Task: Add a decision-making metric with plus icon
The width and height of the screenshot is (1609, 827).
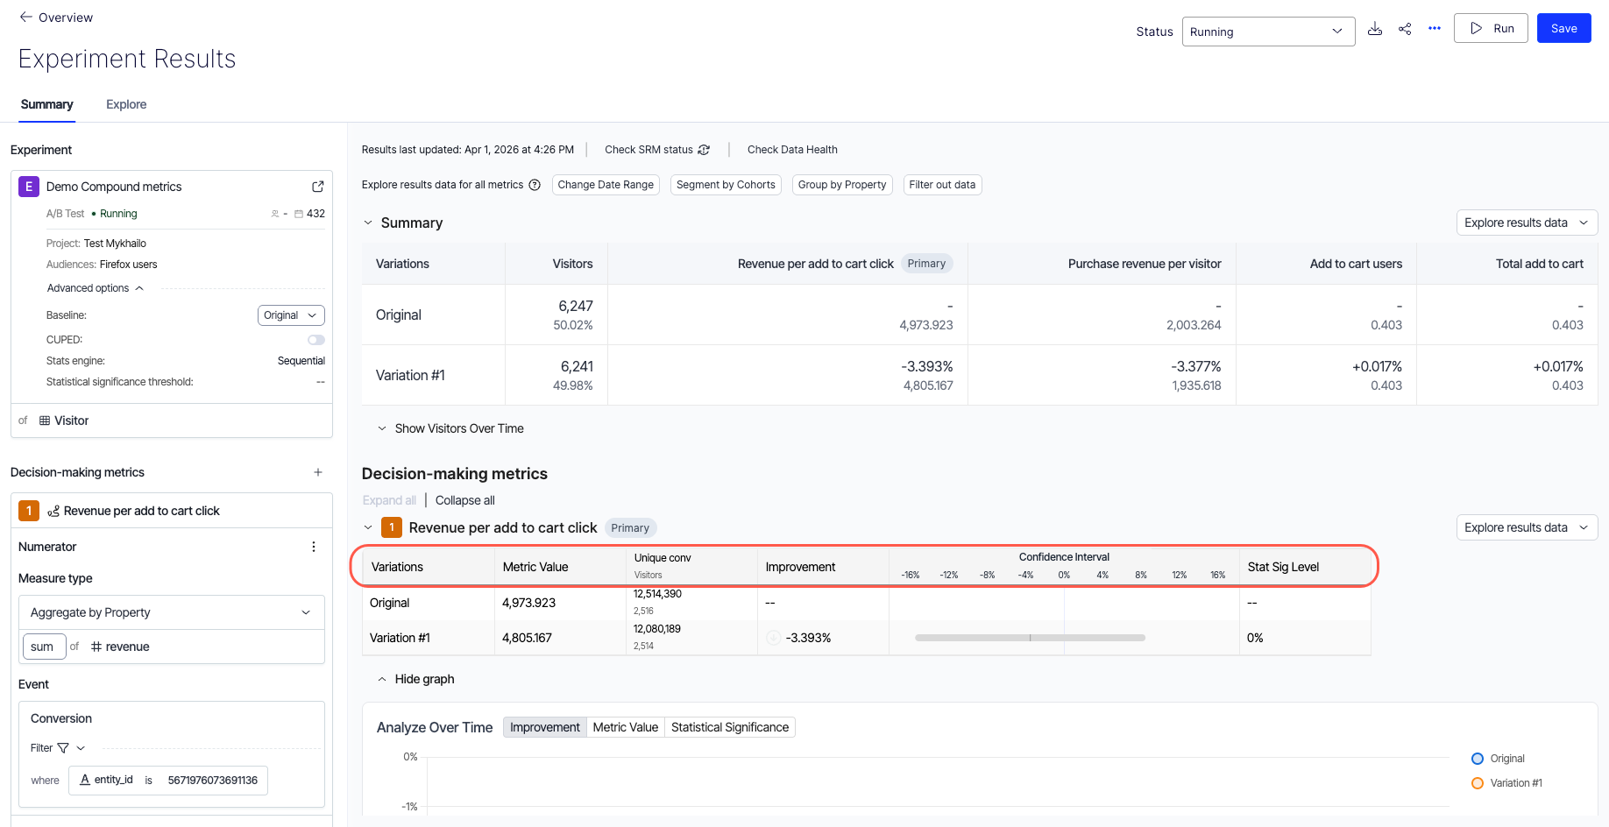Action: (x=318, y=472)
